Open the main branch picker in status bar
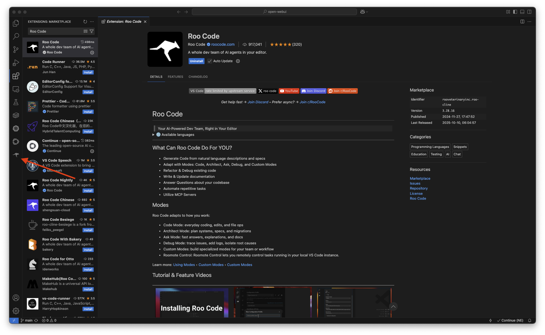Image resolution: width=545 pixels, height=335 pixels. (x=27, y=320)
